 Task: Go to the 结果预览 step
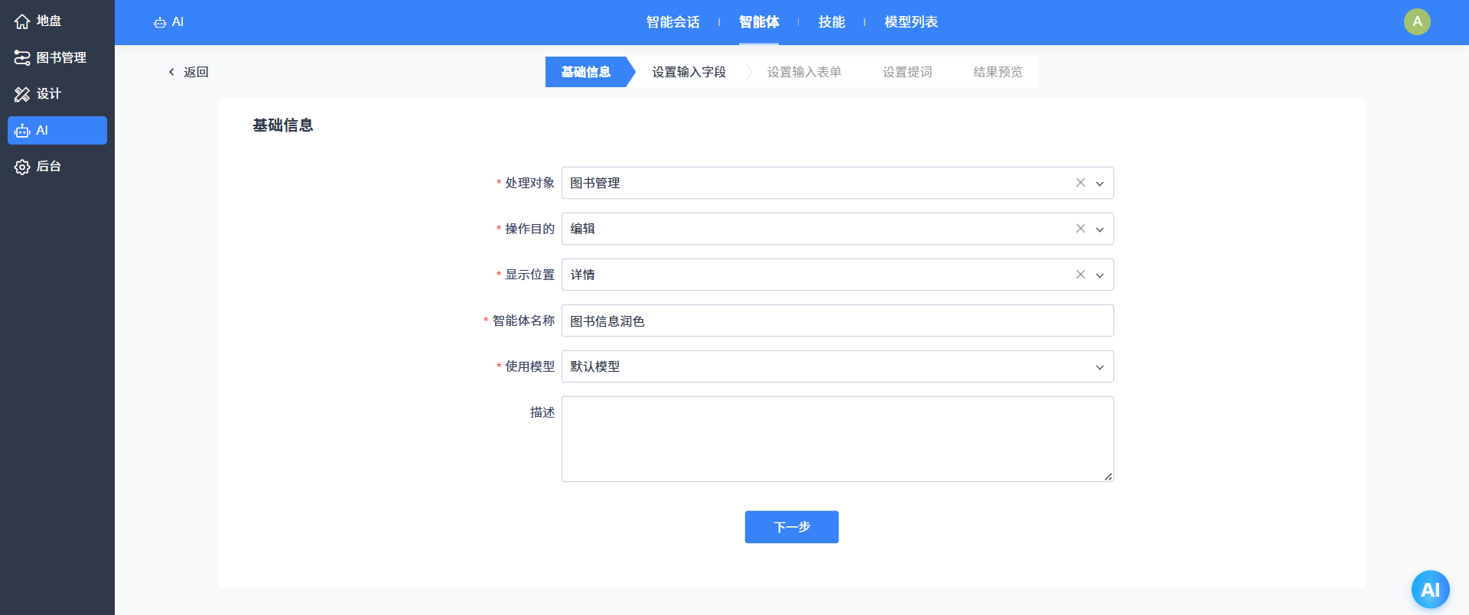(x=998, y=72)
